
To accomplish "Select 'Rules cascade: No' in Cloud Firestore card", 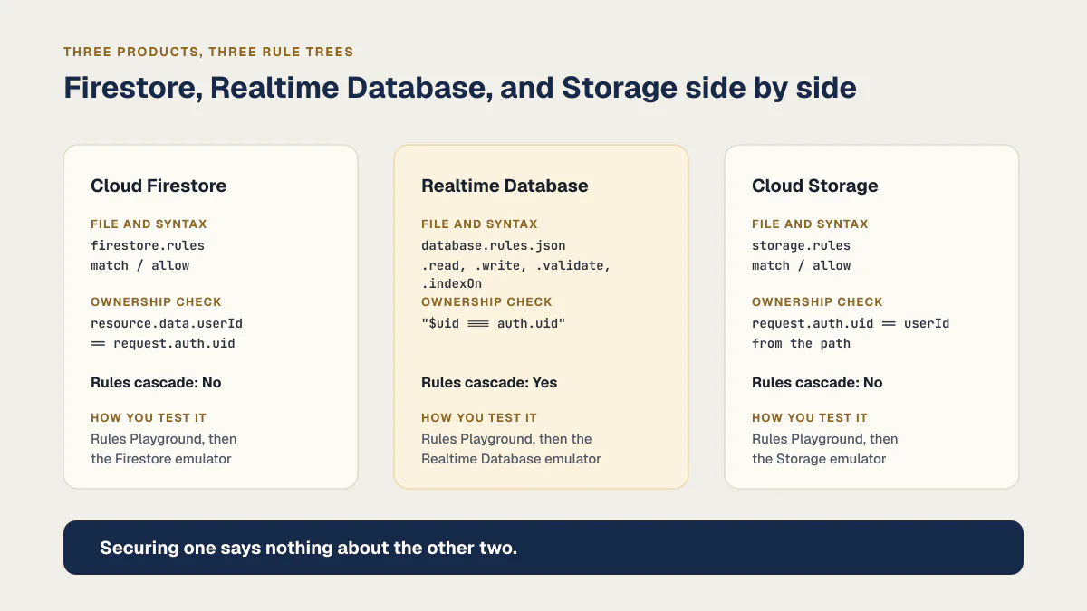I will [156, 382].
